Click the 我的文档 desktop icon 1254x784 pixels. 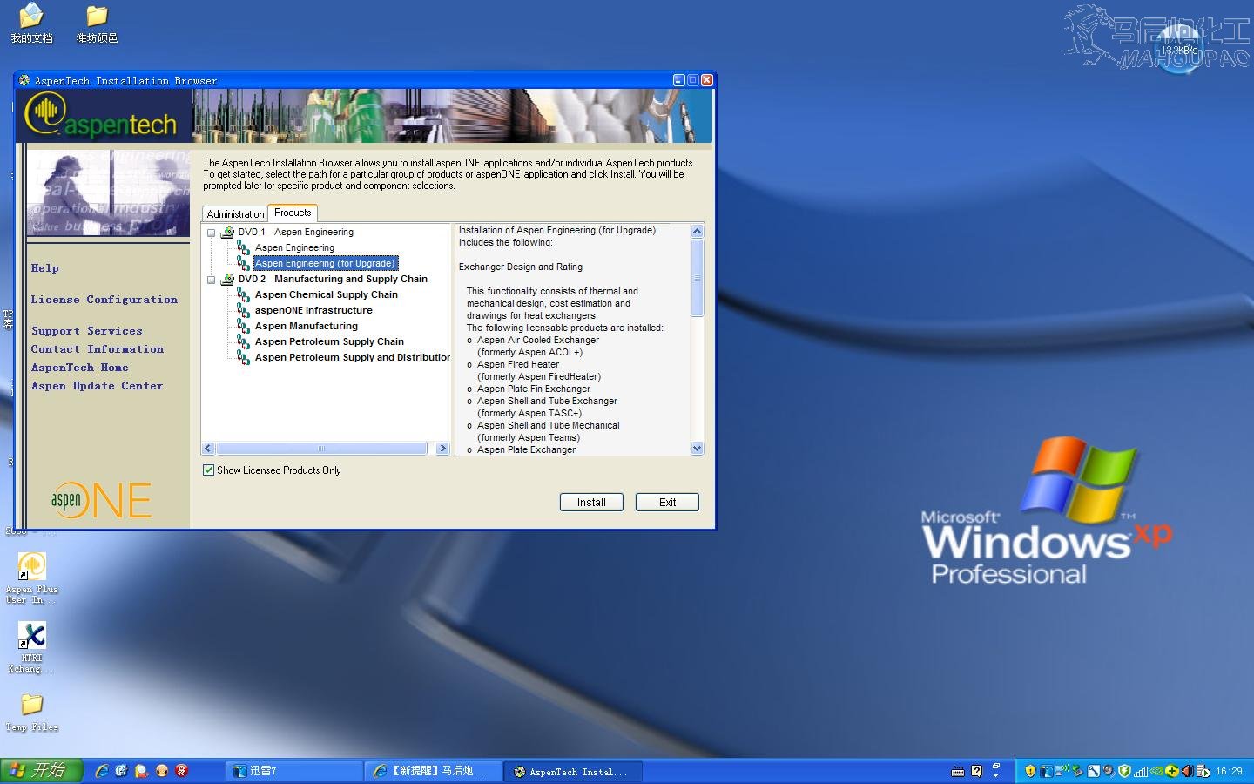31,24
